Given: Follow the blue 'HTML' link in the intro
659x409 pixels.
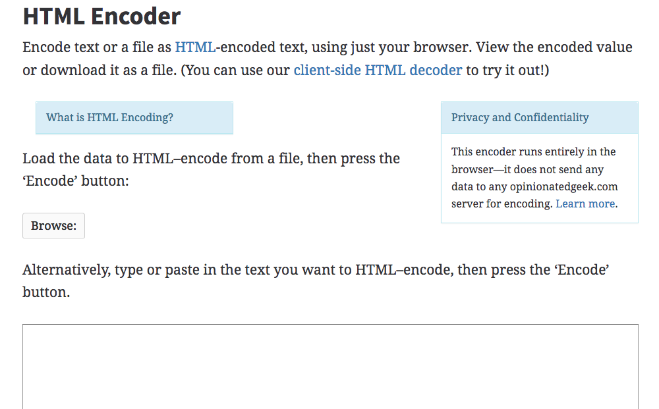Looking at the screenshot, I should 194,47.
